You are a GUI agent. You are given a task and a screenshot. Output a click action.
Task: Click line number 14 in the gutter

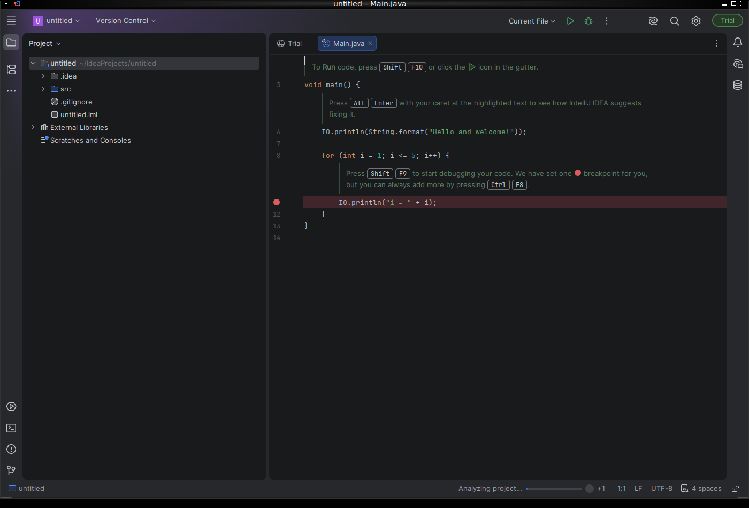[x=277, y=237]
